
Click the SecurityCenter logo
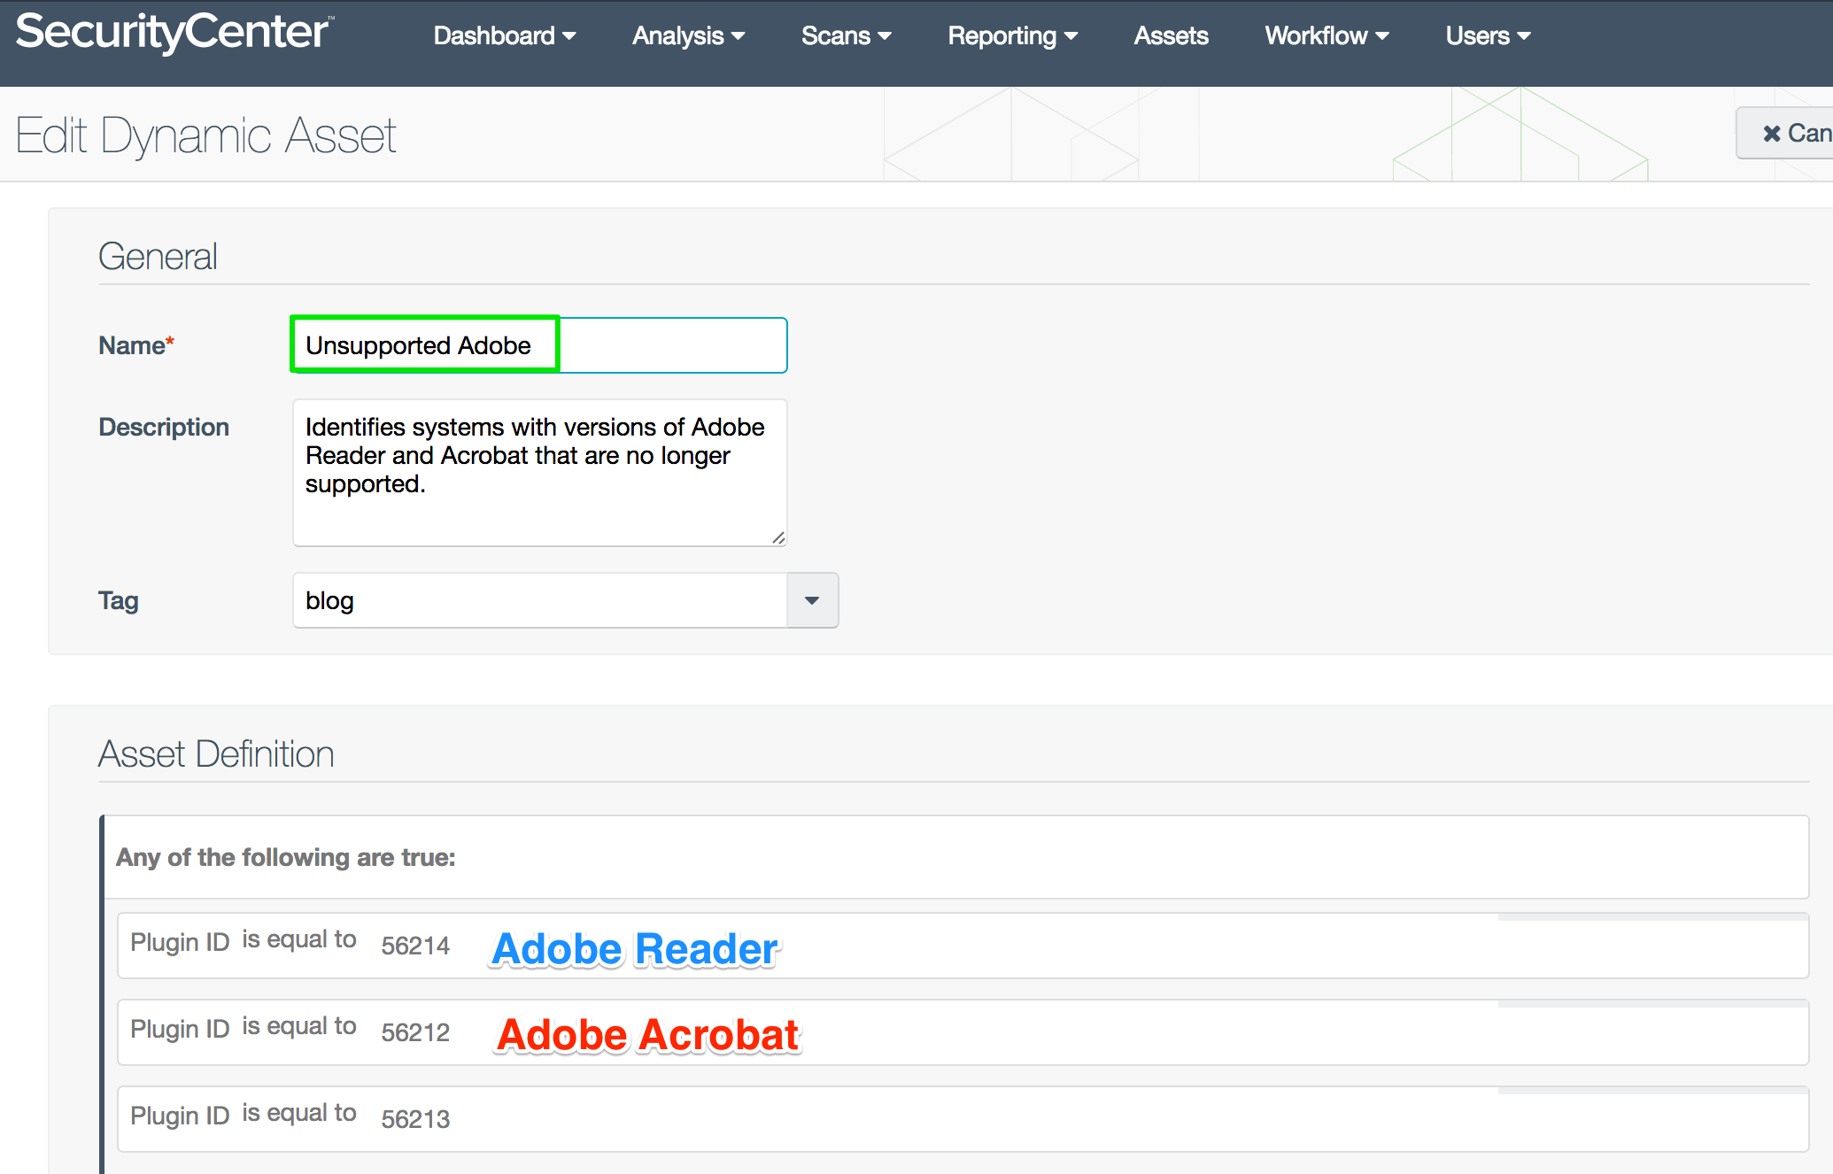point(174,33)
